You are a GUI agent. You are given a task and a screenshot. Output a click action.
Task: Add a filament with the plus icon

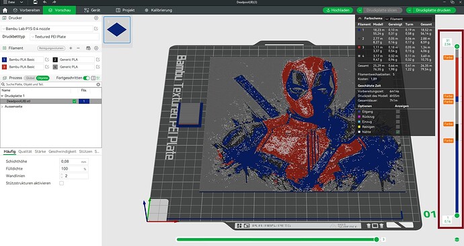71,48
